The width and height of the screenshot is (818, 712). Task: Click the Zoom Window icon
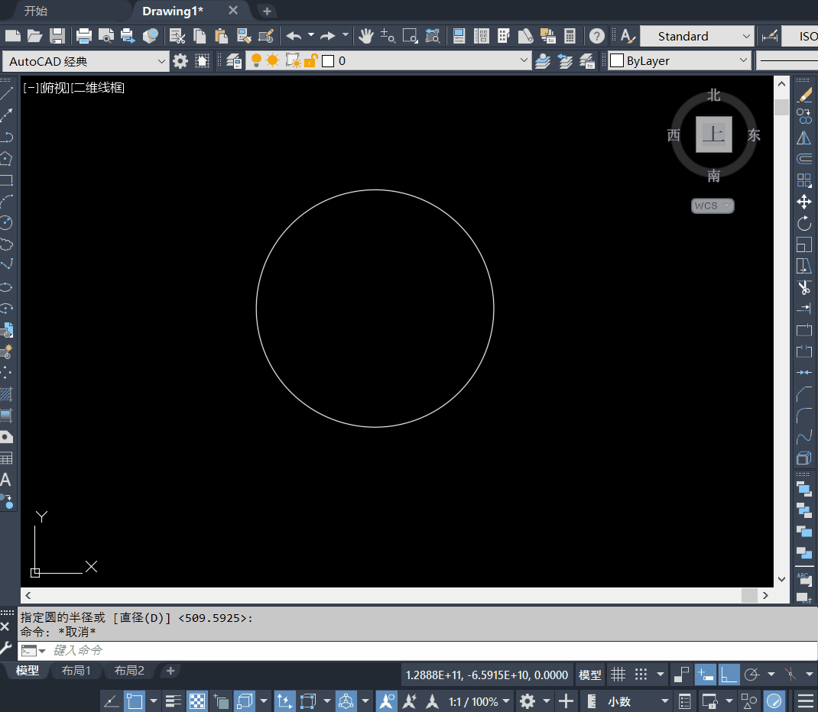click(x=410, y=36)
